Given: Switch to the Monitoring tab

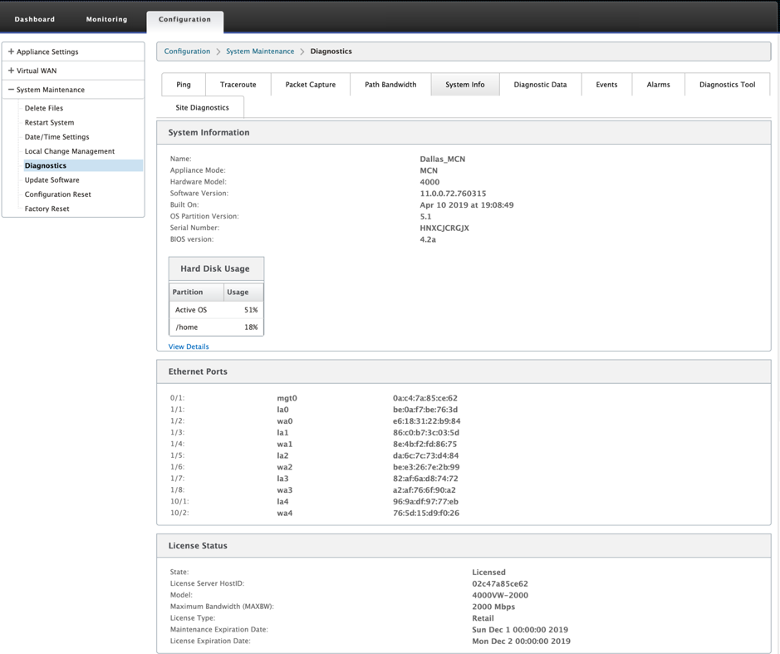Looking at the screenshot, I should click(106, 19).
